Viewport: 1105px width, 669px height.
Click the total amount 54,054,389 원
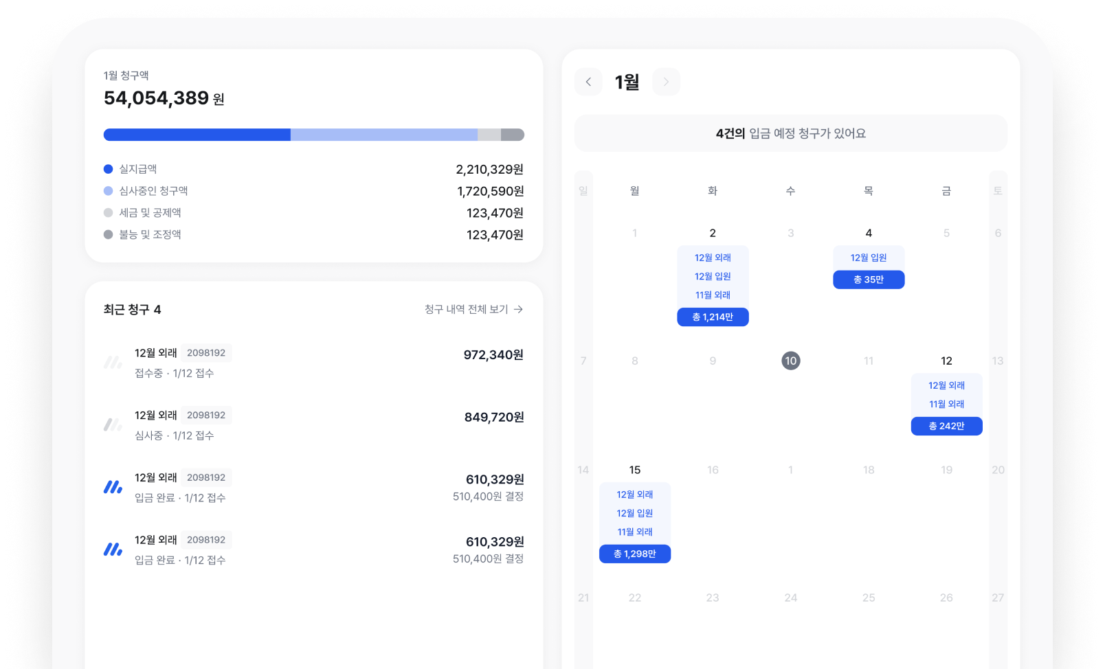coord(164,98)
